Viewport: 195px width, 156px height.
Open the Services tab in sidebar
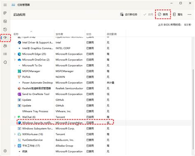(5, 62)
